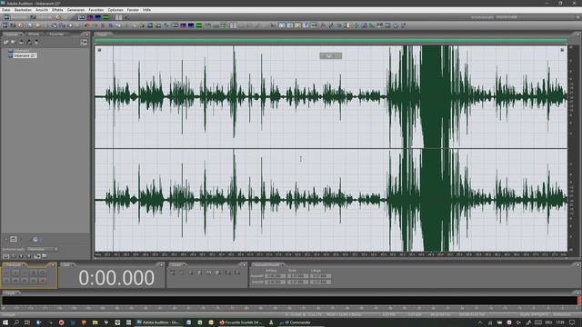This screenshot has width=582, height=327.
Task: Click the Pause transport button
Action: (x=25, y=272)
